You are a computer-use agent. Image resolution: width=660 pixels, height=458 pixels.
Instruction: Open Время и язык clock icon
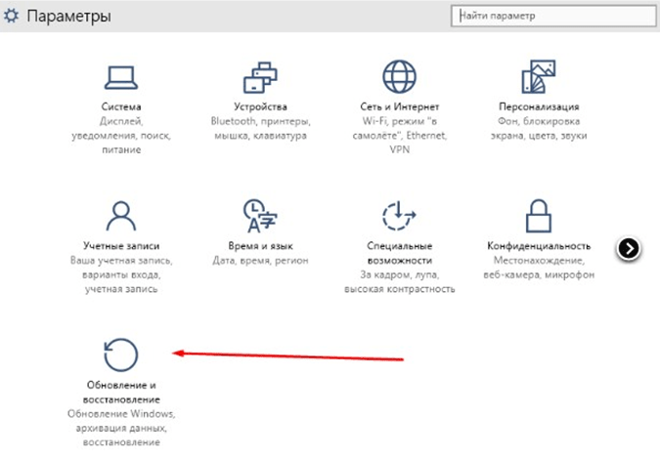[260, 214]
